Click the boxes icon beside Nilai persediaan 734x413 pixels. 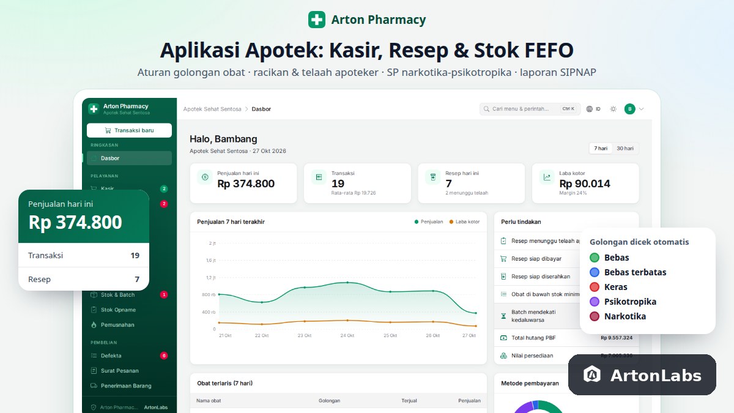[x=503, y=355]
